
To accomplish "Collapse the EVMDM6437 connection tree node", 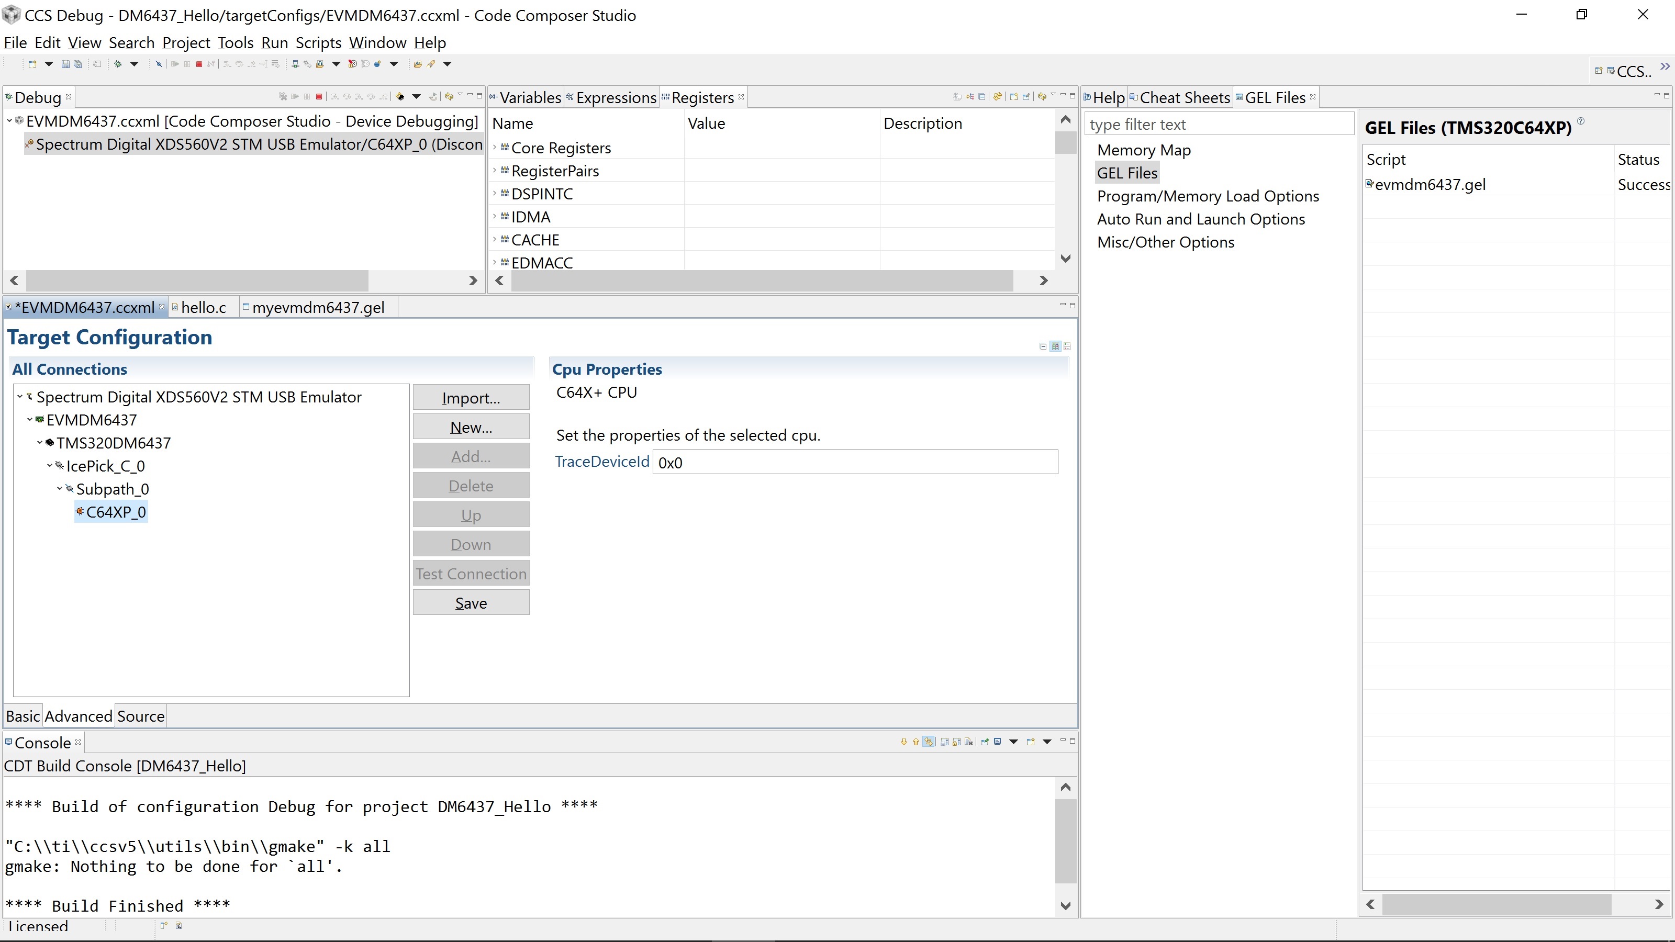I will coord(30,419).
